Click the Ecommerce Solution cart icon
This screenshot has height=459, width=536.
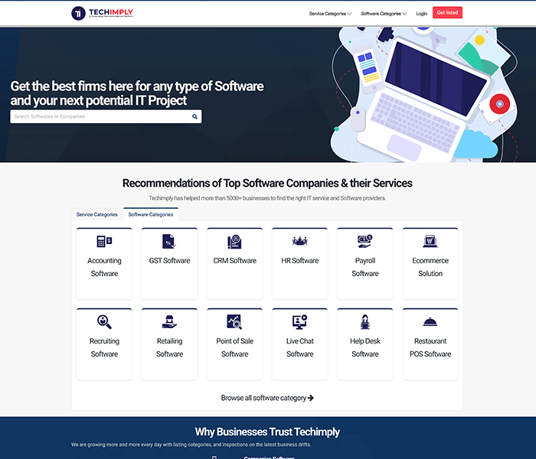point(430,242)
